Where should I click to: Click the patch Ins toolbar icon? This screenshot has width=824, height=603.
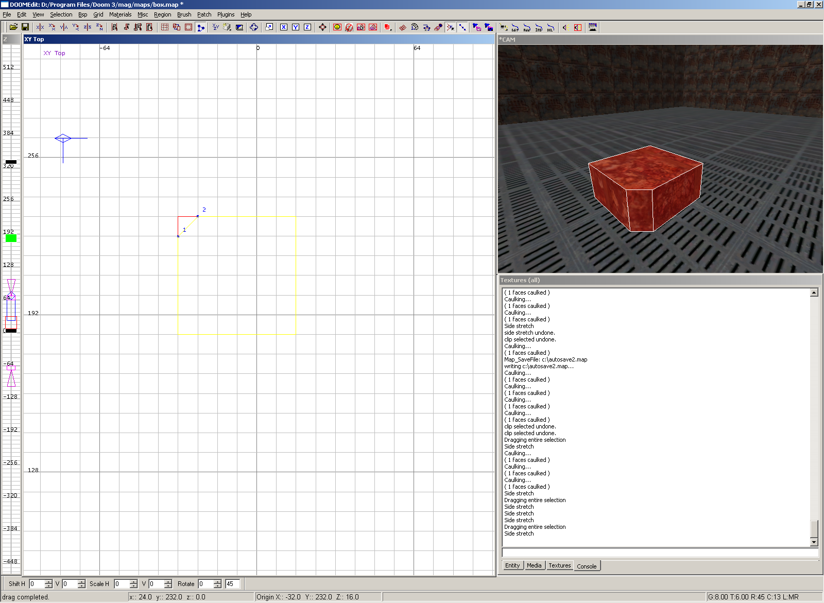click(x=539, y=27)
